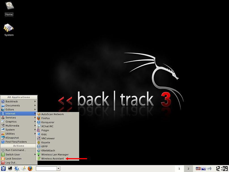
Task: Open Kopete messenger
Action: coord(57,143)
